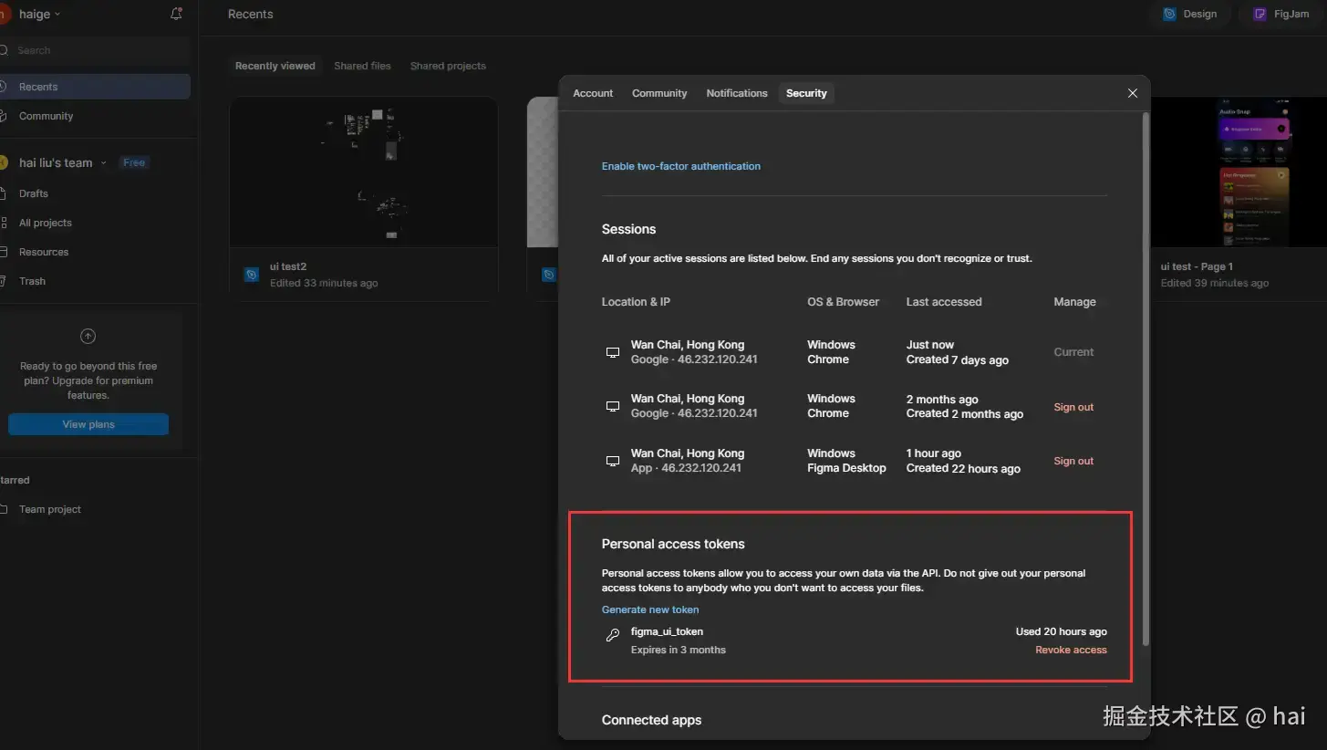Click the View plans button
The width and height of the screenshot is (1327, 750).
click(x=88, y=424)
